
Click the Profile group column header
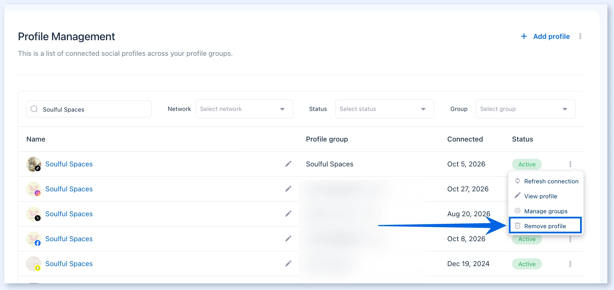[x=327, y=139]
